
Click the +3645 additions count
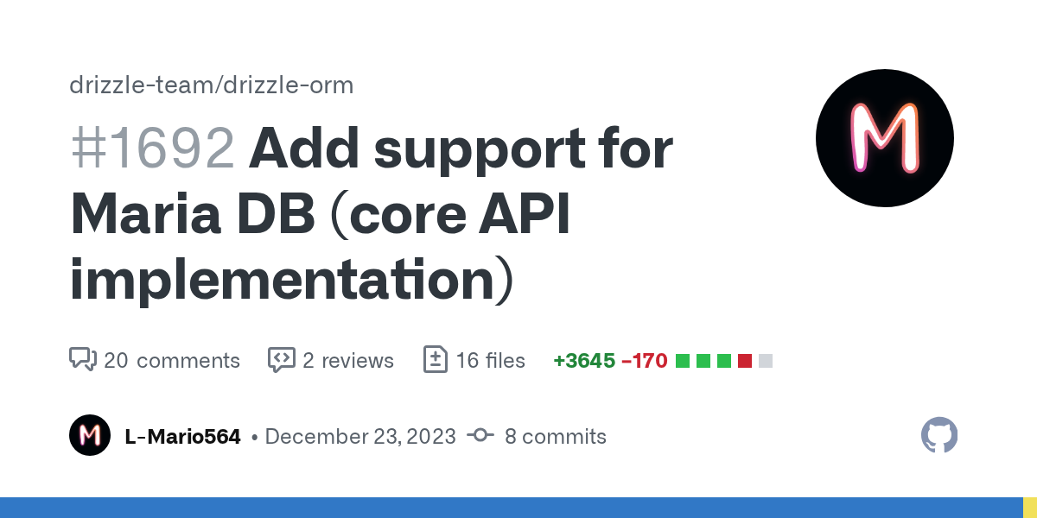(583, 361)
